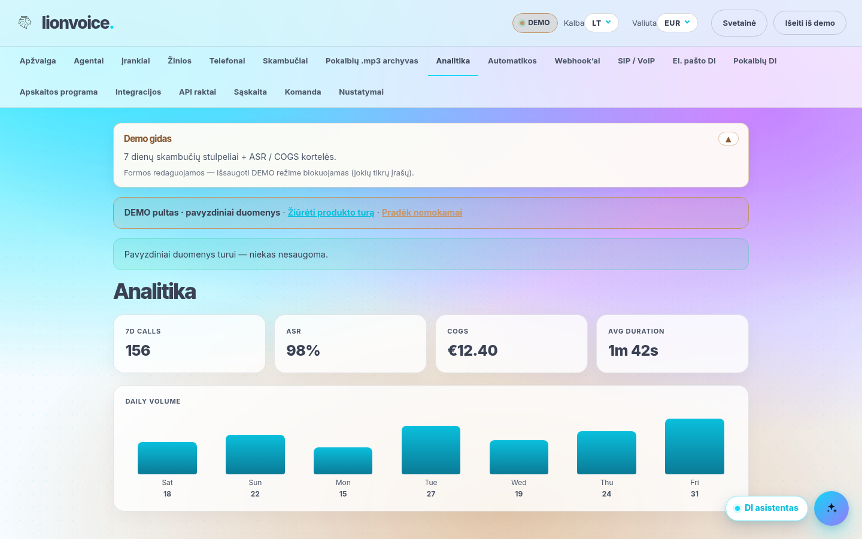862x539 pixels.
Task: Click the Analitika page heading
Action: (155, 292)
